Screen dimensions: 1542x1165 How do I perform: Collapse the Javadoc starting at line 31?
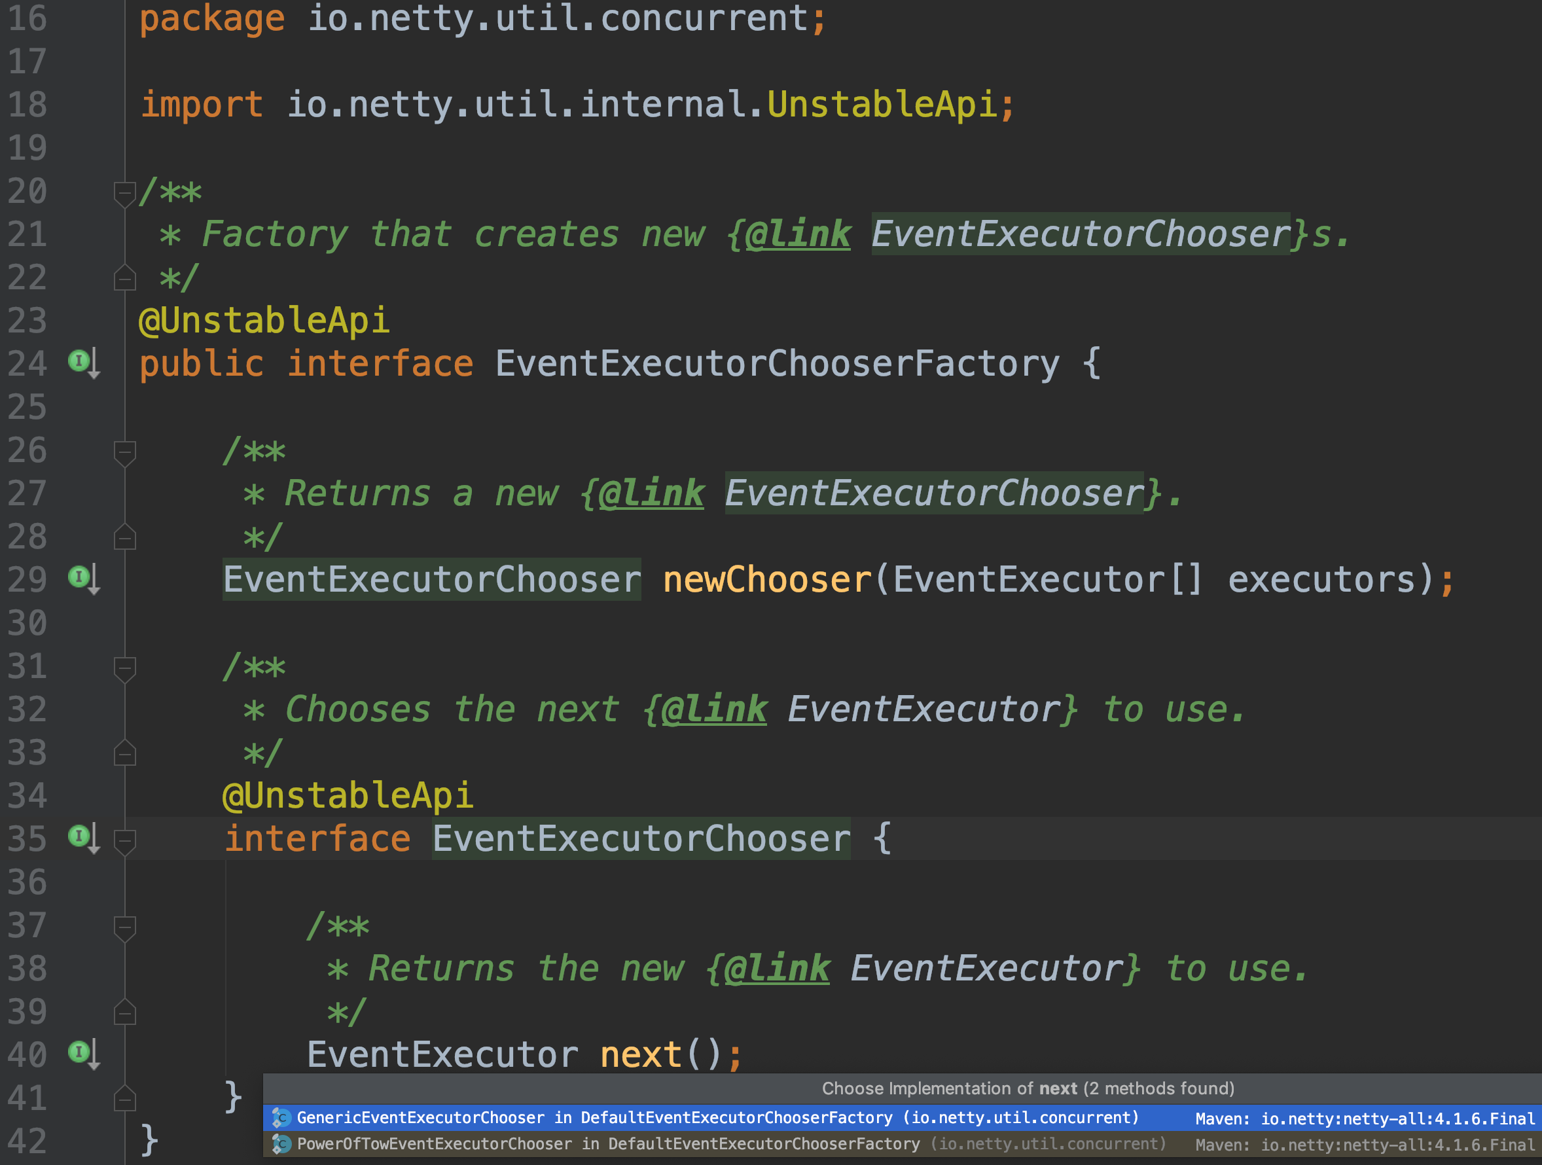(x=124, y=668)
